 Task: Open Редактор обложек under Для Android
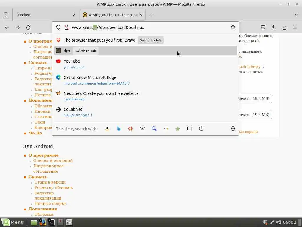54,188
